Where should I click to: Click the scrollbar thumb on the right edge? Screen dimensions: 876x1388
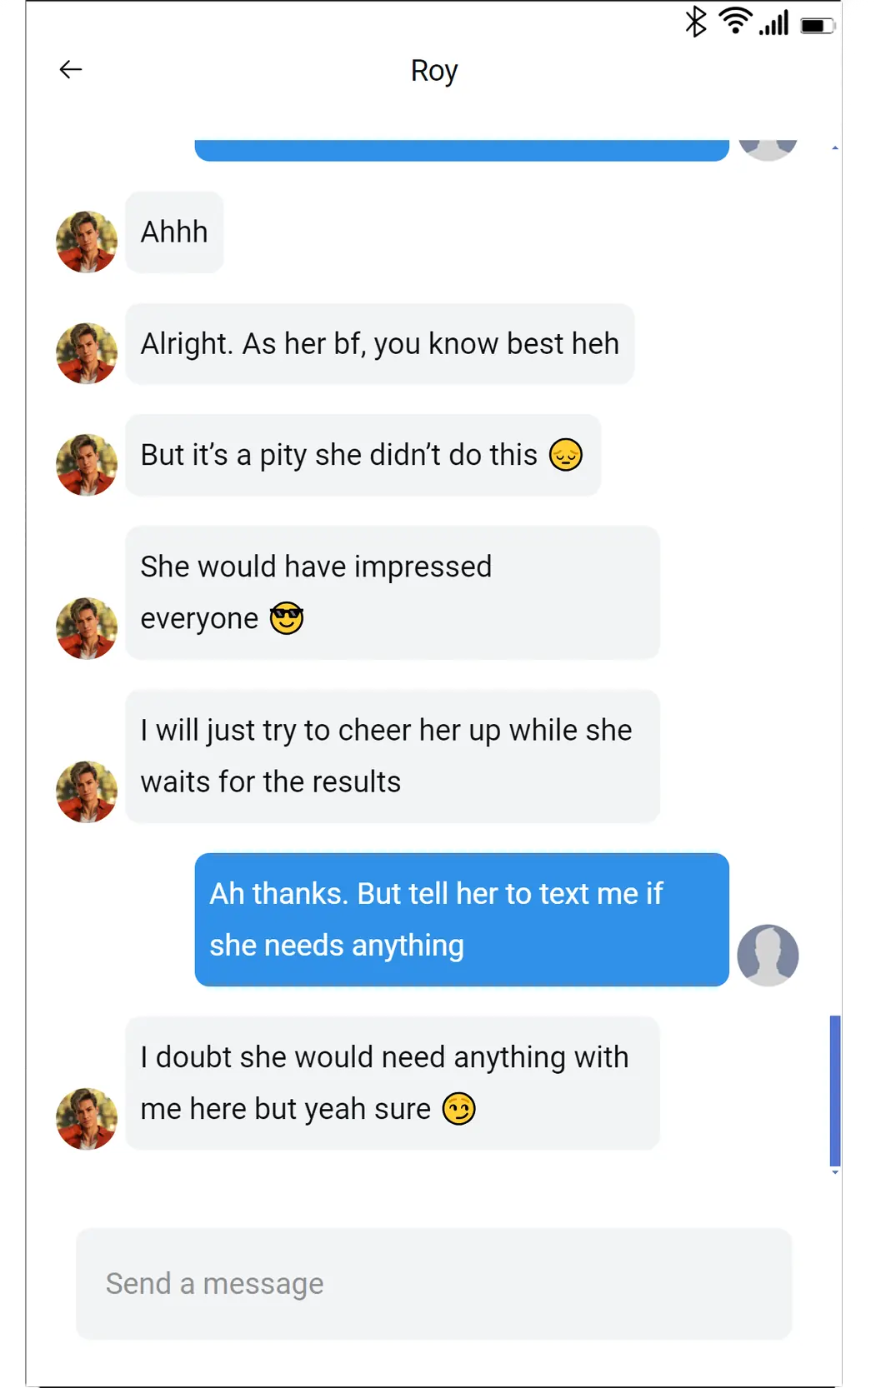coord(835,1091)
